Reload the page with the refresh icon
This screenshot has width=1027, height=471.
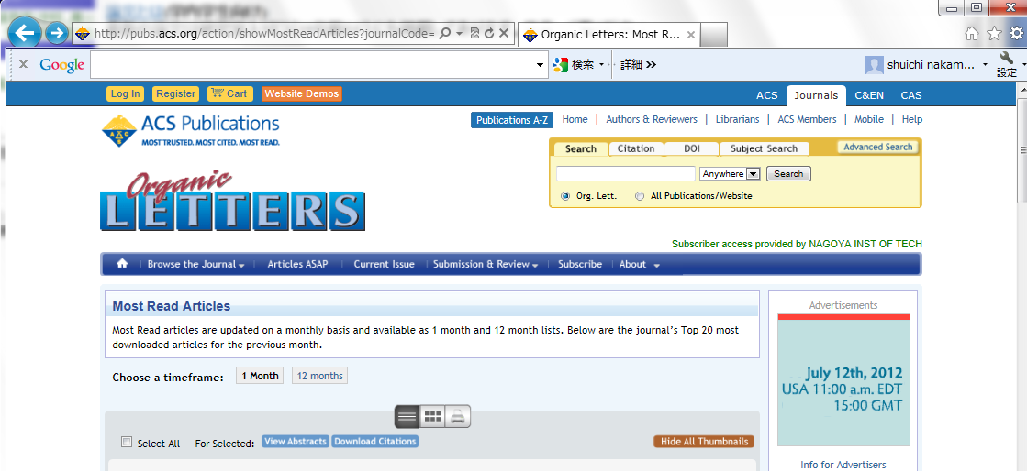click(488, 33)
